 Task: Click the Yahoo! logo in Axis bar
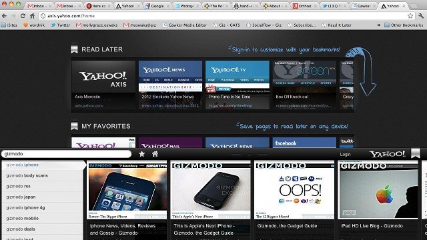(387, 154)
